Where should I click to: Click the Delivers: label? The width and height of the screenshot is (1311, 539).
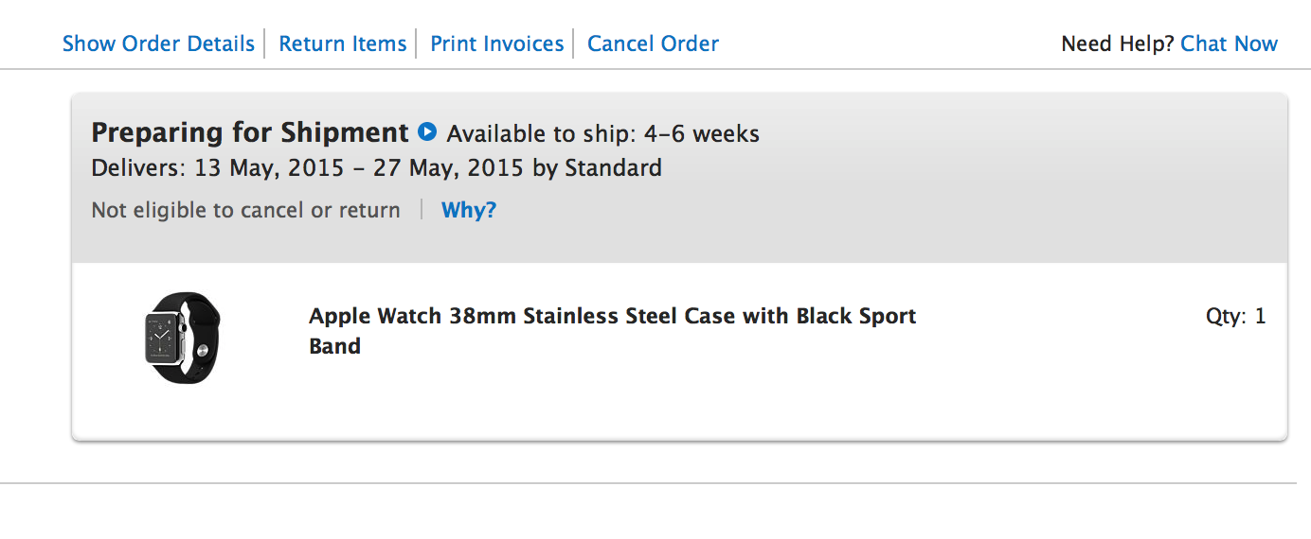(139, 168)
